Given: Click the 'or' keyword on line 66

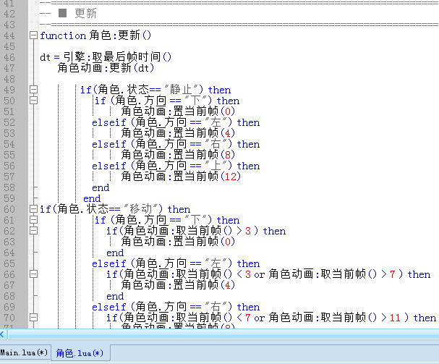Looking at the screenshot, I should pos(259,275).
